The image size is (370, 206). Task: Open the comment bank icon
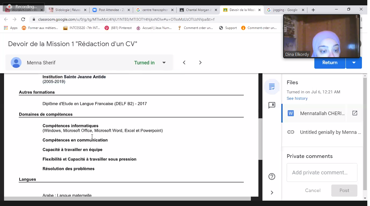(272, 105)
